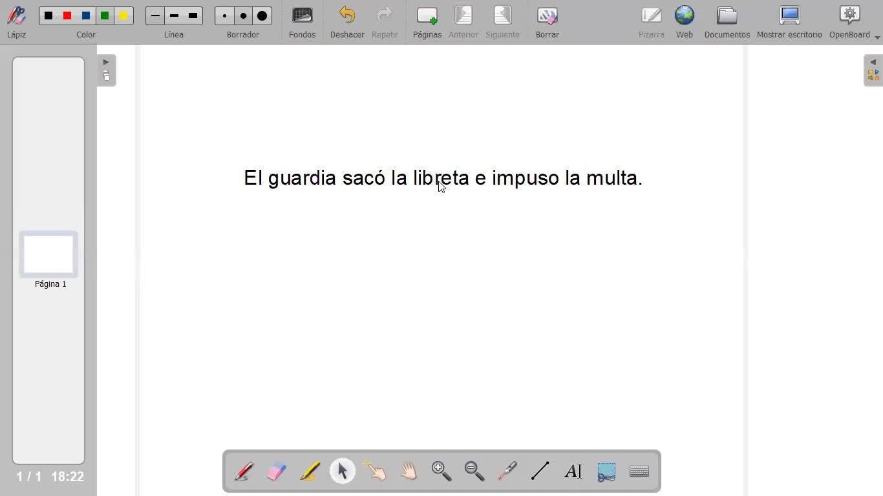Select the pen tool in the bottom palette
883x496 pixels.
click(244, 471)
